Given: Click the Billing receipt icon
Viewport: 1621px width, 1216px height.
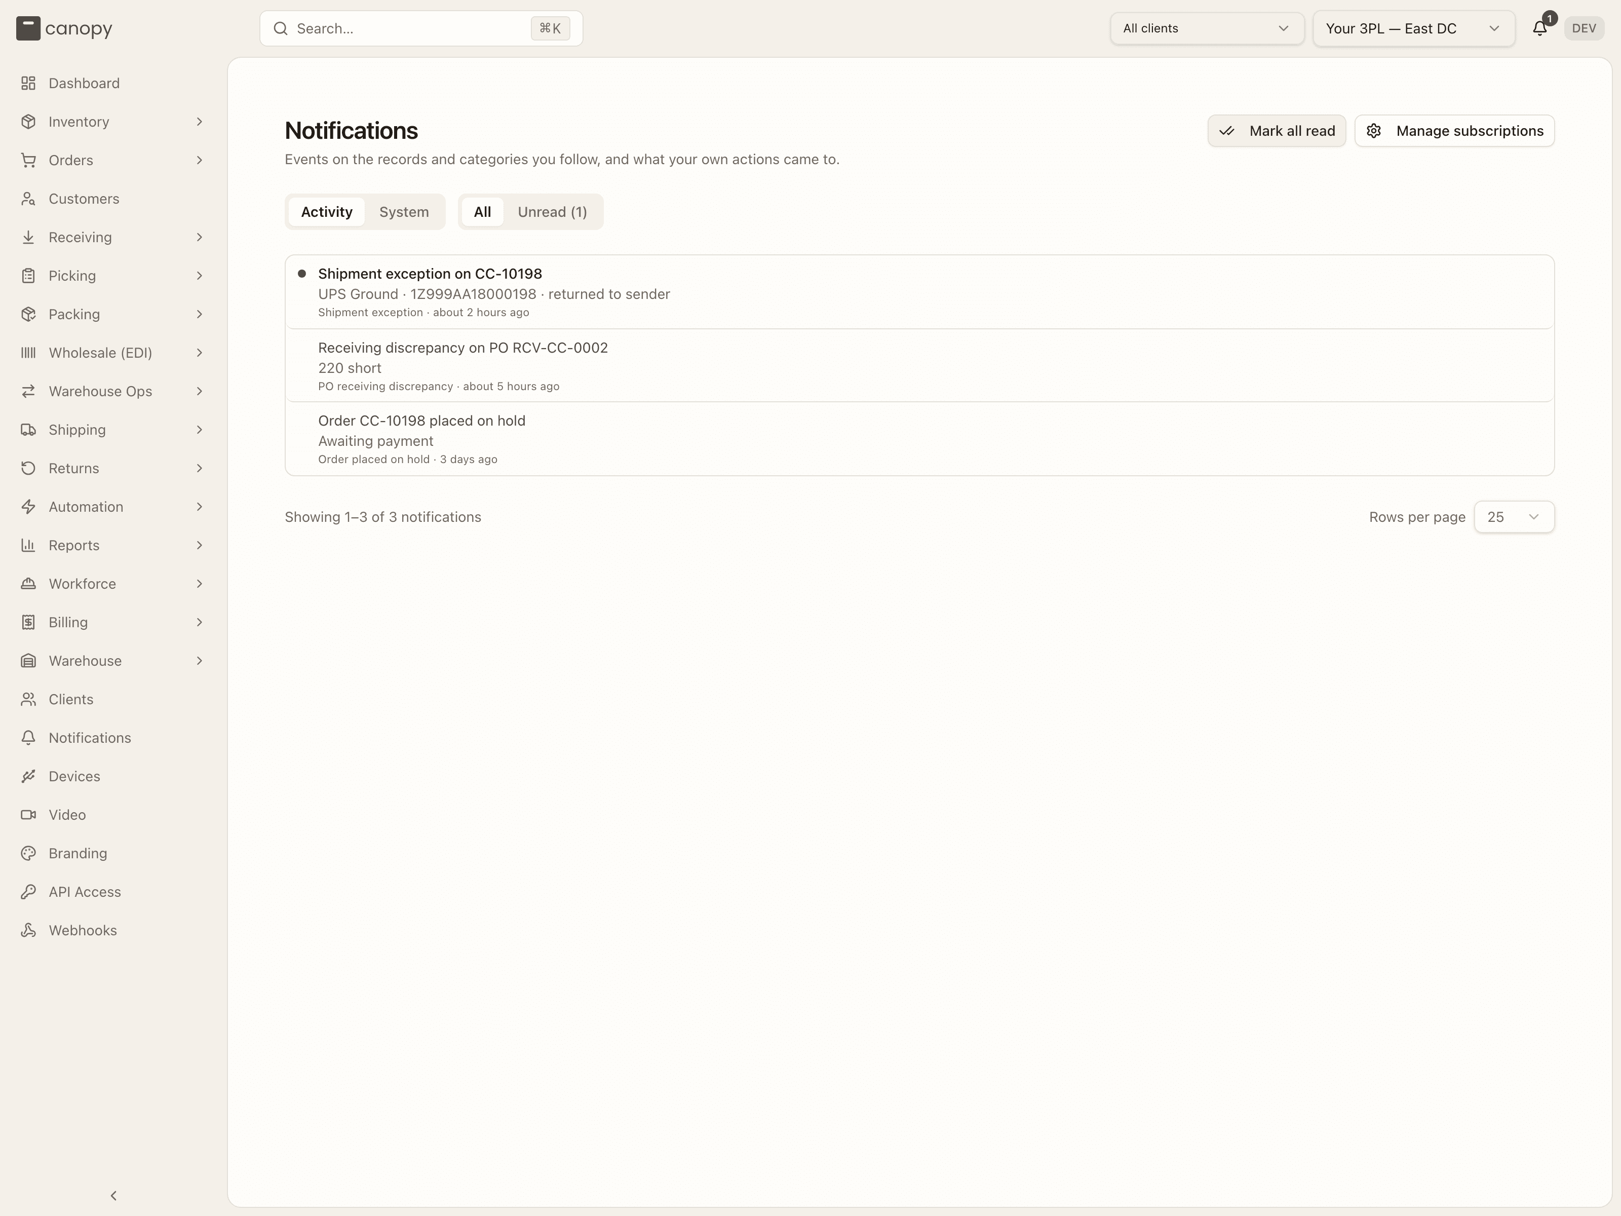Looking at the screenshot, I should tap(28, 622).
